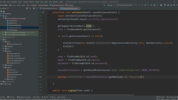The height and width of the screenshot is (100, 178).
Task: Collapse the java folder arrow
Action: point(1,16)
